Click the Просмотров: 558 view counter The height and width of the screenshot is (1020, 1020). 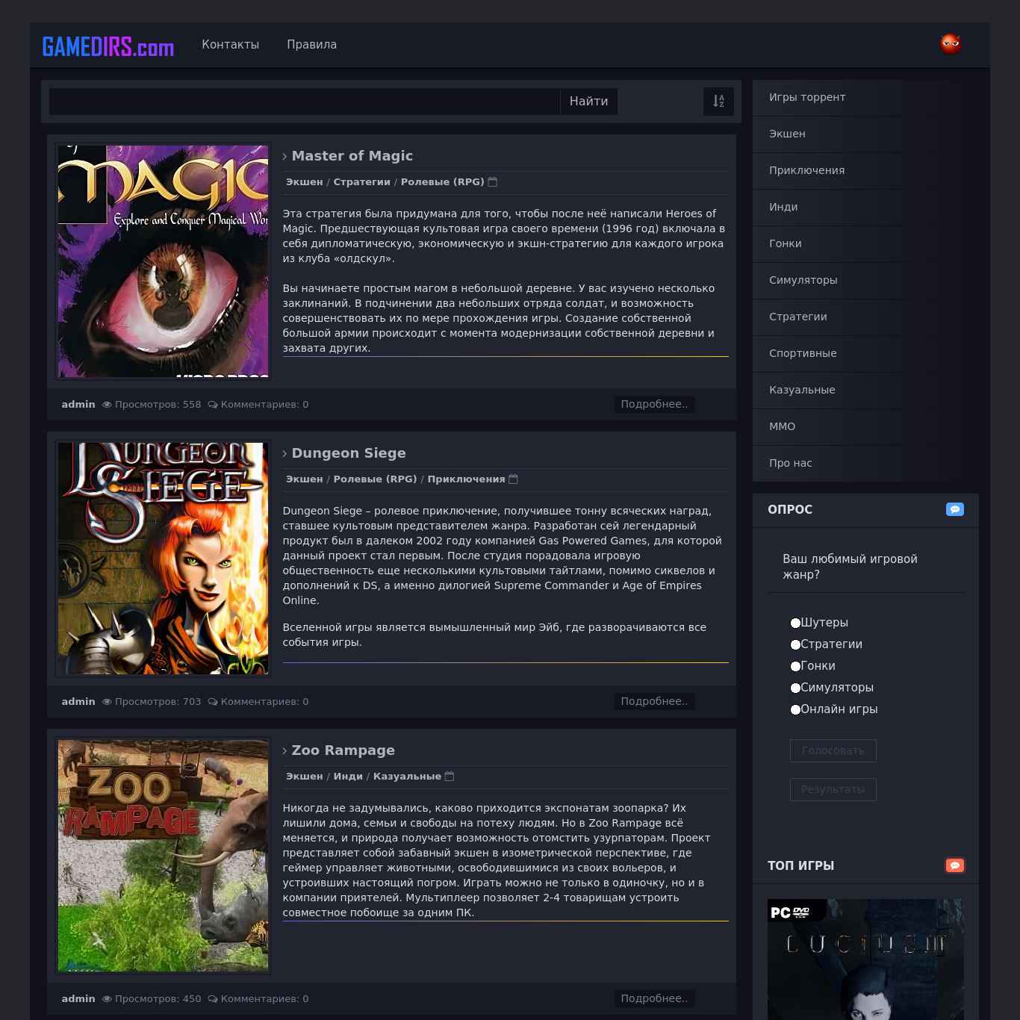[x=152, y=404]
